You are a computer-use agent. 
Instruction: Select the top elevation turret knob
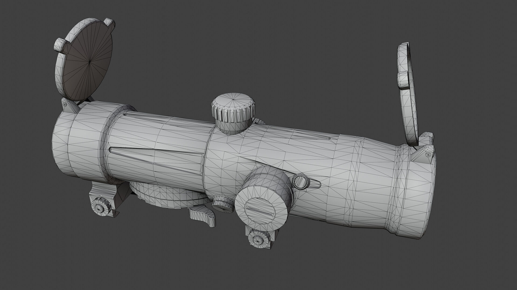233,114
